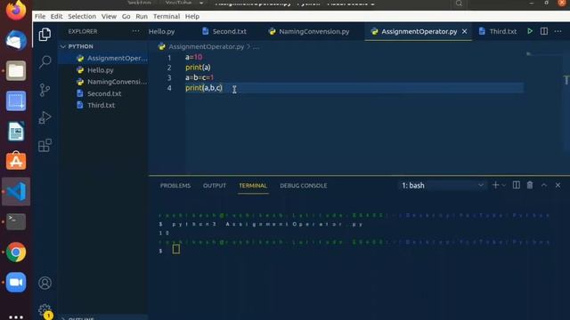Image resolution: width=570 pixels, height=320 pixels.
Task: Open the Explorer view in activity bar
Action: coord(45,35)
